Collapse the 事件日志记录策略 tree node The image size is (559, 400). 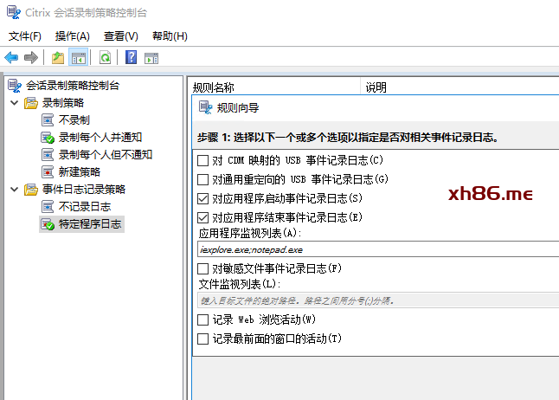point(14,190)
